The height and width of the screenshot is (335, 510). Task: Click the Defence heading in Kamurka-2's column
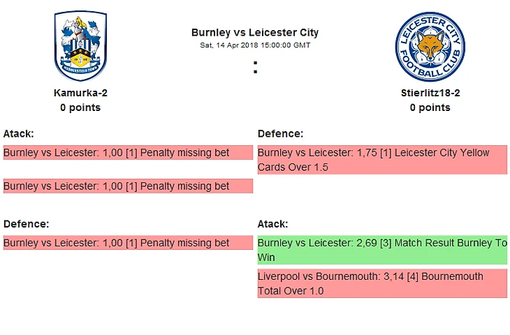[26, 224]
